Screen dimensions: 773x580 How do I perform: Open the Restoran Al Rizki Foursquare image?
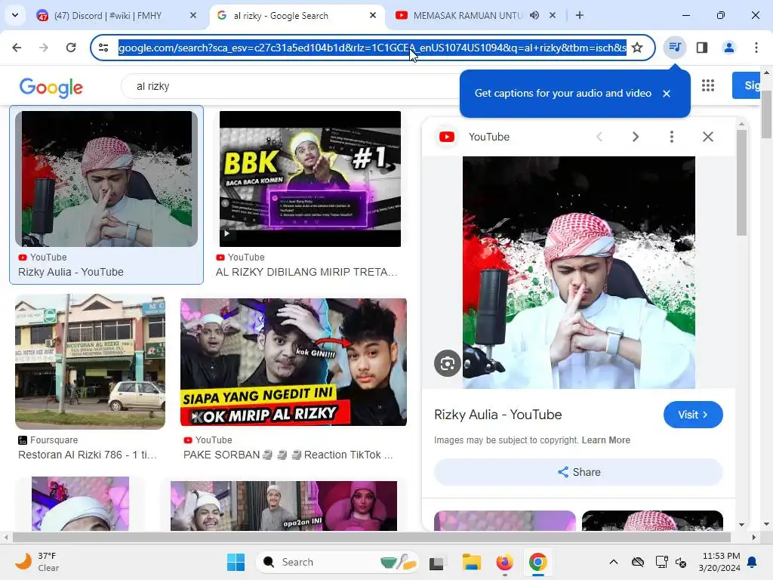[91, 362]
